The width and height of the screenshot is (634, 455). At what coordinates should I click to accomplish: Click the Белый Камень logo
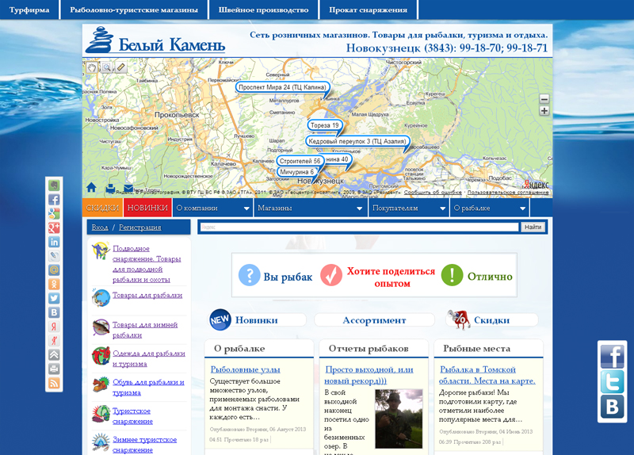[x=155, y=40]
